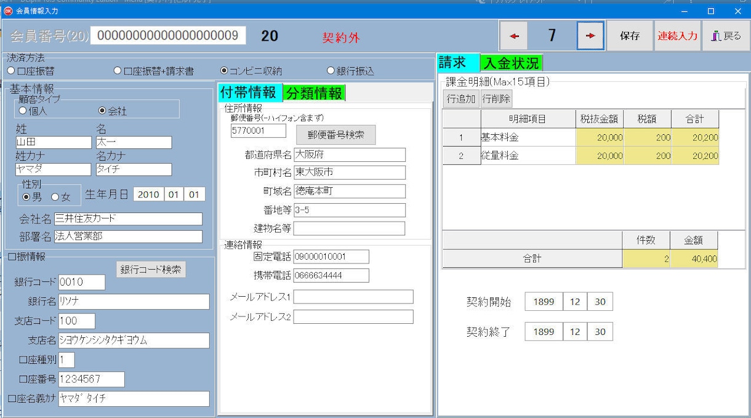The height and width of the screenshot is (418, 751).
Task: Click 契約終了 day field 30
Action: [x=600, y=332]
